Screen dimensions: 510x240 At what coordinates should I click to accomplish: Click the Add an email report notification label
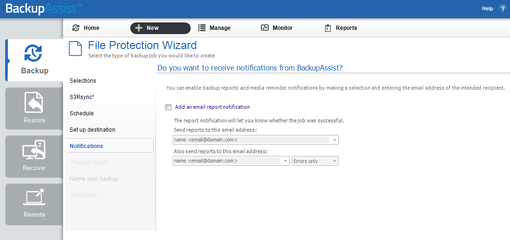click(x=212, y=106)
